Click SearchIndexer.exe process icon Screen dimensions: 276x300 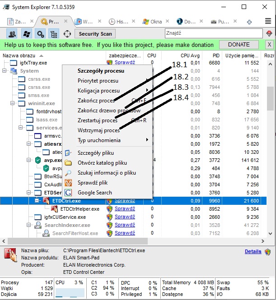(38, 225)
